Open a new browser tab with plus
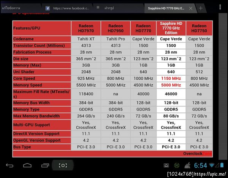 [201, 8]
